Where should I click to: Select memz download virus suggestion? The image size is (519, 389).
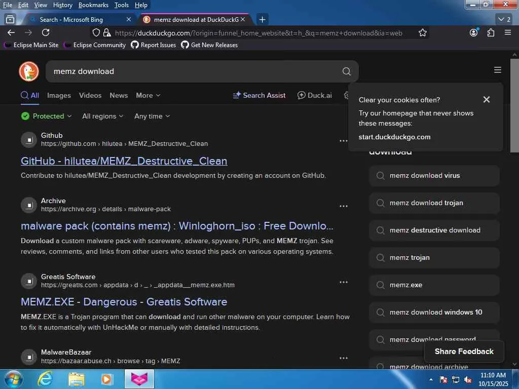point(434,176)
